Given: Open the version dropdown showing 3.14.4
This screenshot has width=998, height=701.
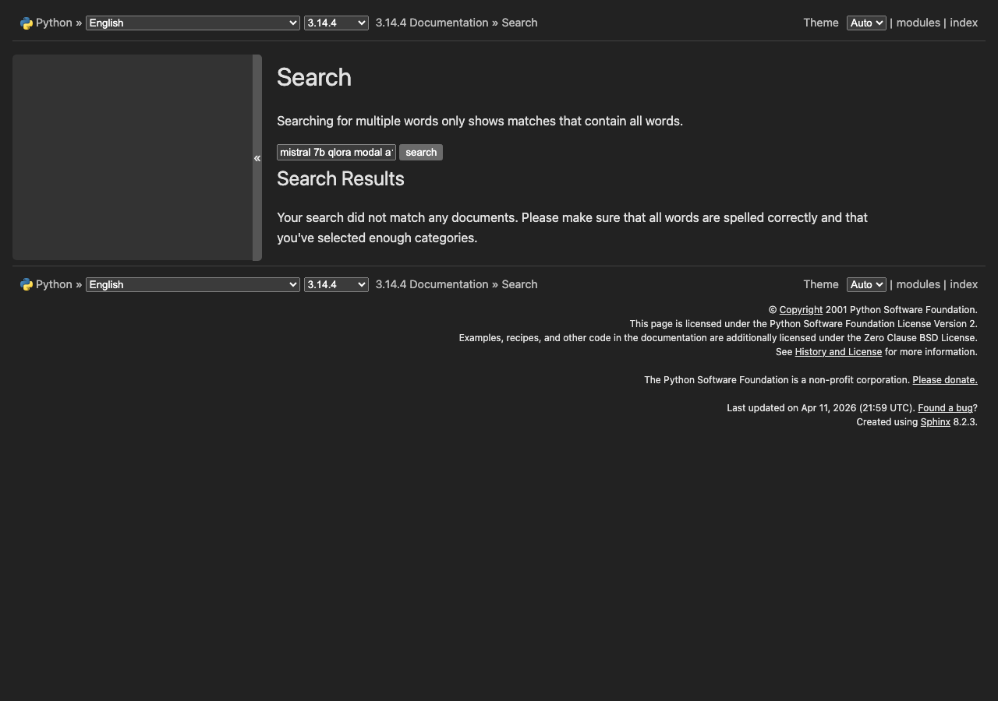Looking at the screenshot, I should coord(336,23).
